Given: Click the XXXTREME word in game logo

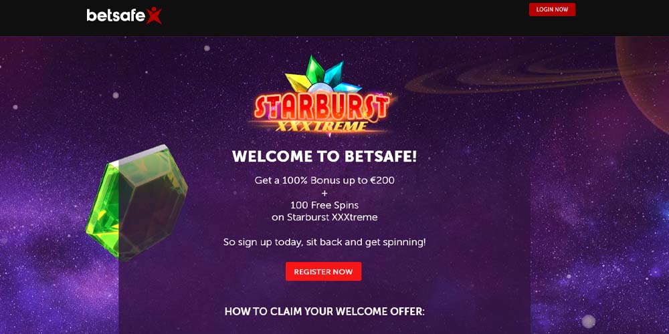Looking at the screenshot, I should tap(321, 126).
